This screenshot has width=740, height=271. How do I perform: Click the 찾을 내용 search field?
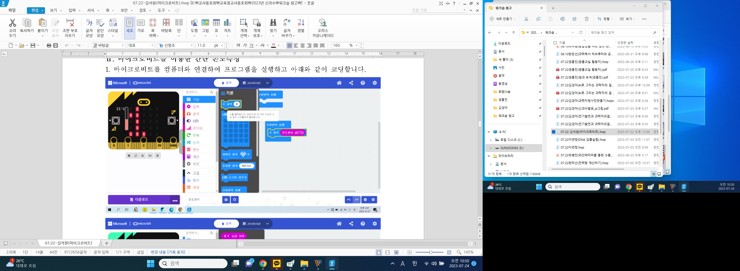click(438, 10)
